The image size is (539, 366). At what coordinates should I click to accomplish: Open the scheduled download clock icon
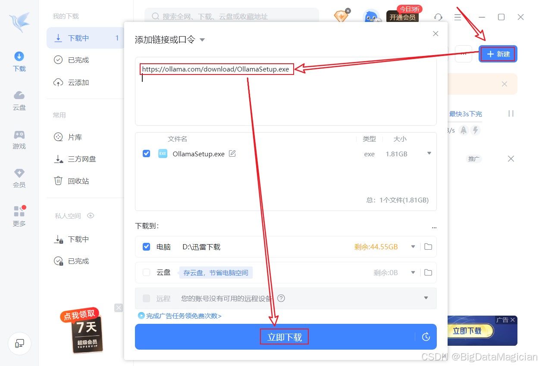(426, 337)
